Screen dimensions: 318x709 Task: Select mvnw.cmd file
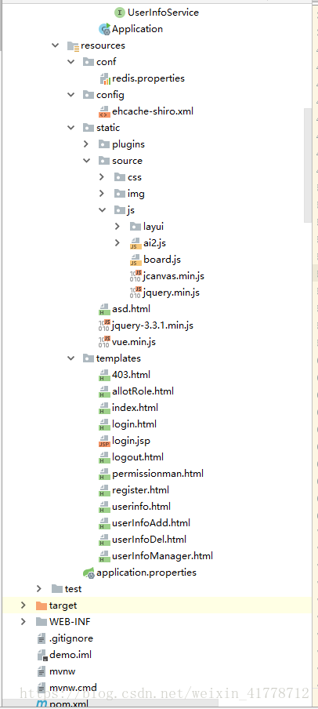(x=73, y=688)
